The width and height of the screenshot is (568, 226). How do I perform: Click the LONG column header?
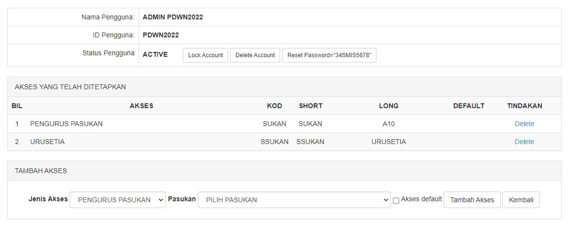(389, 106)
